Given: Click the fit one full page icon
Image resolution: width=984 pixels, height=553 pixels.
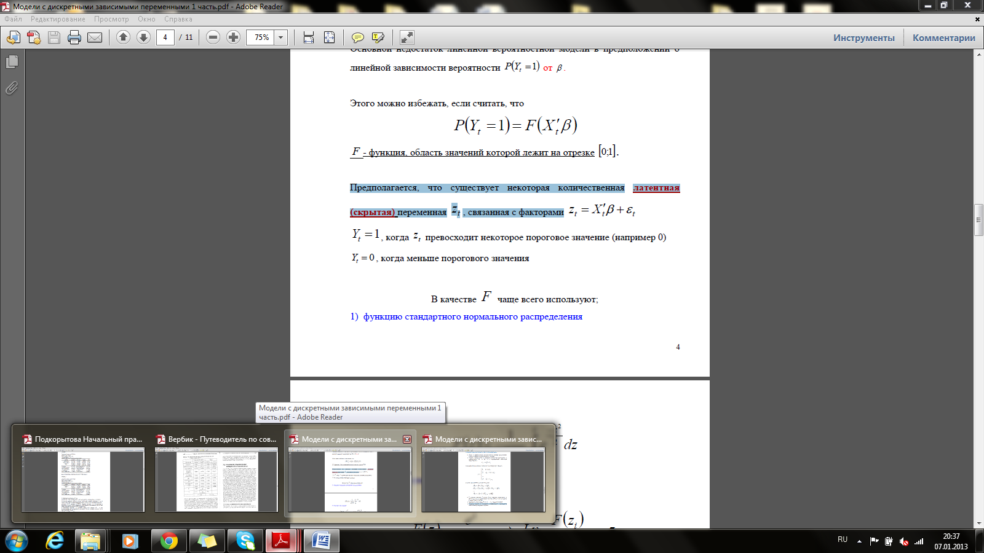Looking at the screenshot, I should pyautogui.click(x=329, y=38).
